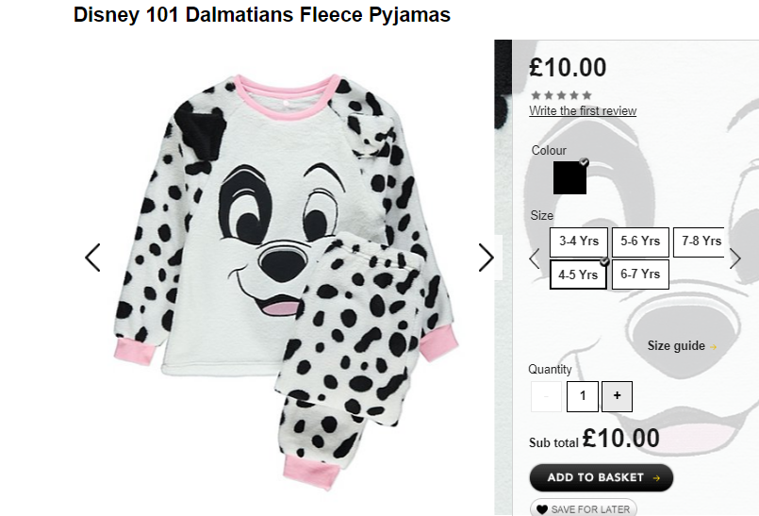Click the quantity input field

point(583,396)
